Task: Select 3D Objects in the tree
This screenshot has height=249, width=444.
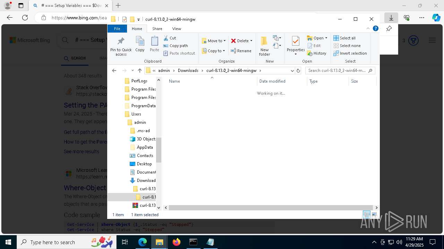Action: (143, 139)
